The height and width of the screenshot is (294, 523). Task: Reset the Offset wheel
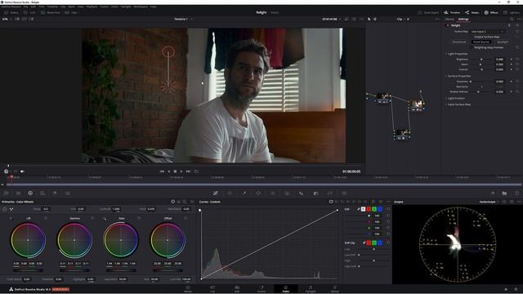click(186, 218)
